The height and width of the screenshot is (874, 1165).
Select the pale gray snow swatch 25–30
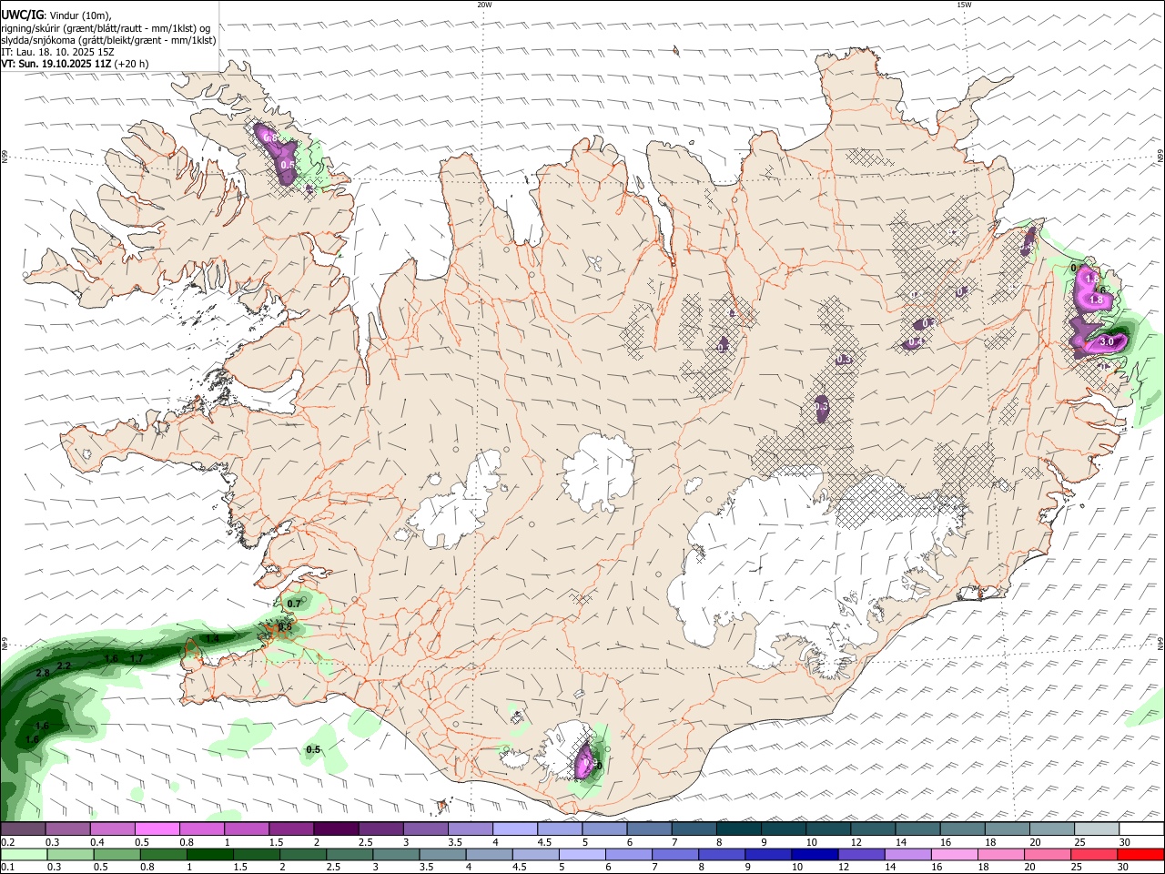coord(1097,828)
